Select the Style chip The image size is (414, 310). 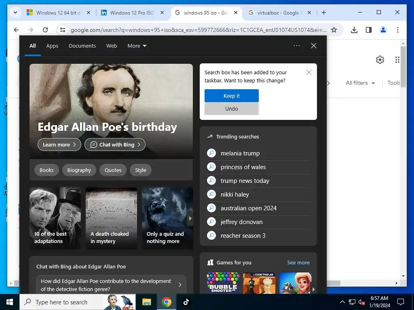pos(141,170)
